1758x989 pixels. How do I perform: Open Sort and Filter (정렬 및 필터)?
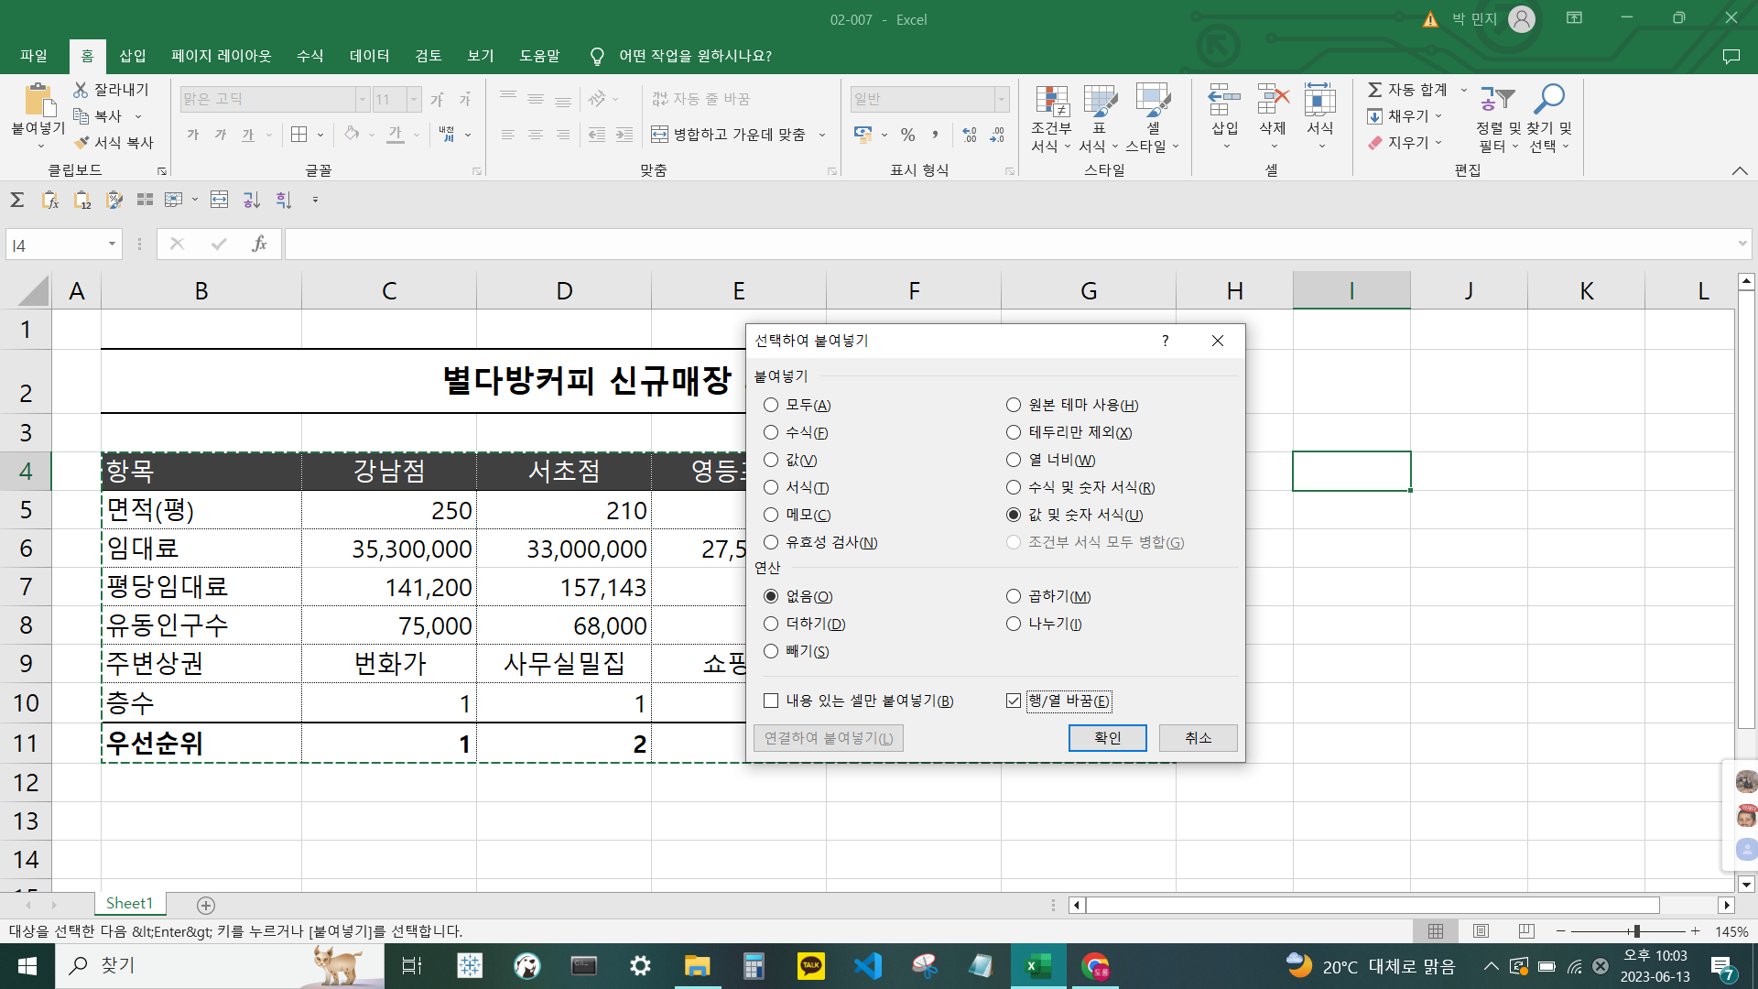tap(1498, 119)
